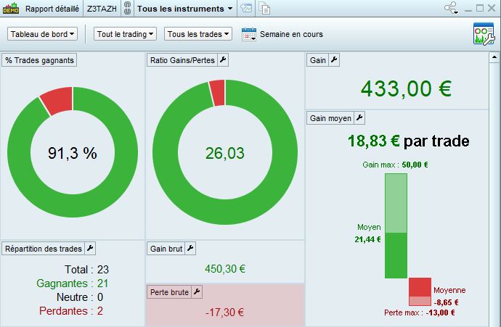Open the Tableau de bord dropdown
This screenshot has height=327, width=501.
click(x=43, y=34)
